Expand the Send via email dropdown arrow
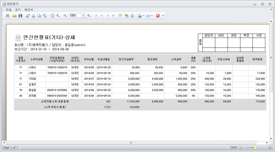 pyautogui.click(x=152, y=16)
